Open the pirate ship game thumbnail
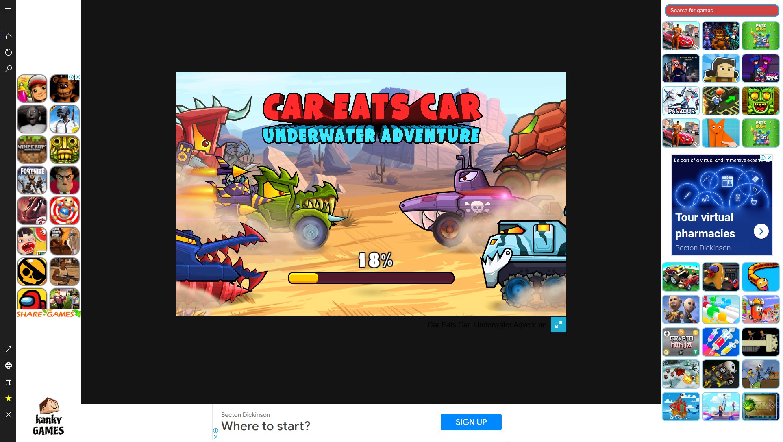 pyautogui.click(x=681, y=407)
